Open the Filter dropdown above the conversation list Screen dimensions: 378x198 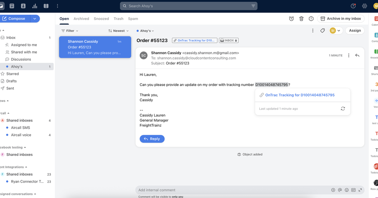click(x=70, y=30)
